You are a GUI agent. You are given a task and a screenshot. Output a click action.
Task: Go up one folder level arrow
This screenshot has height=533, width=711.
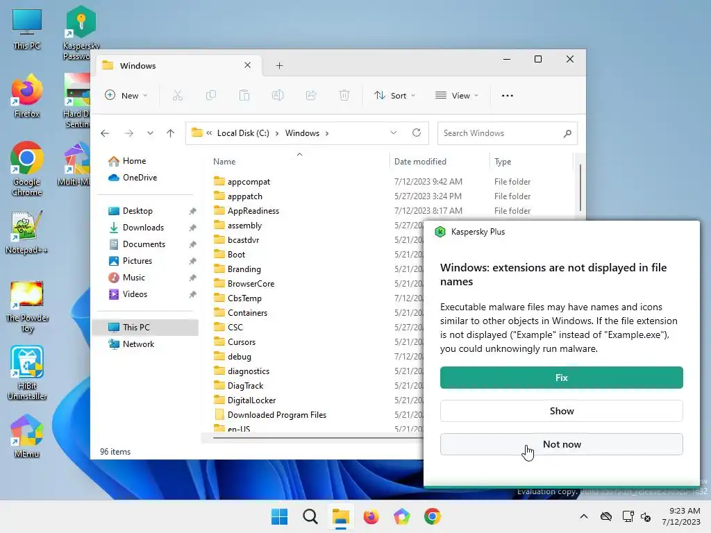[x=171, y=133]
